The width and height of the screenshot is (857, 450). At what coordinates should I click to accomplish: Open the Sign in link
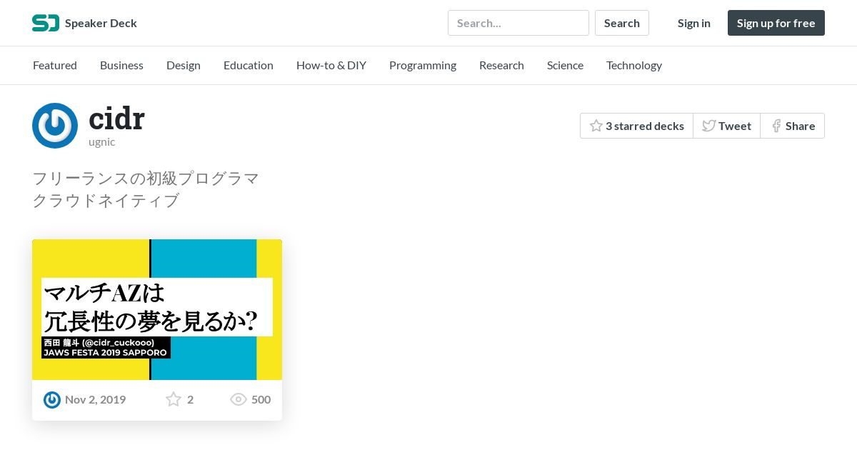click(x=694, y=23)
